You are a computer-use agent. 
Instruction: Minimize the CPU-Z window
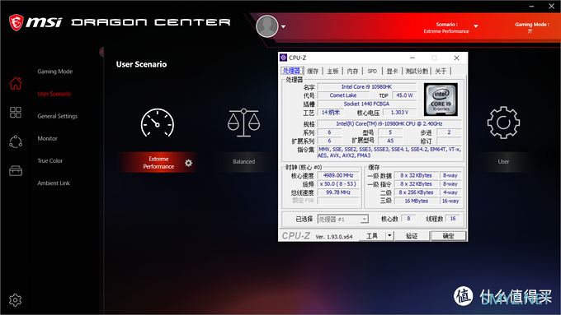click(x=412, y=58)
